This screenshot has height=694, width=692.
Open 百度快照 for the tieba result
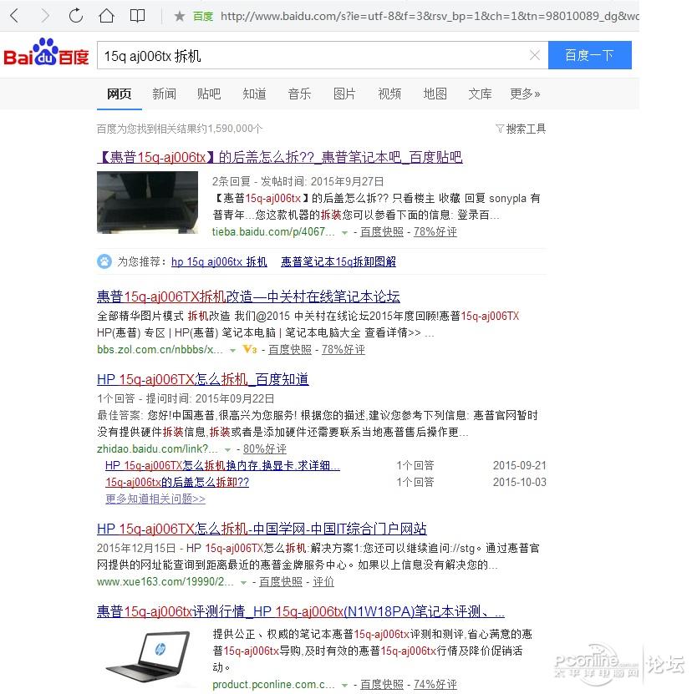point(382,232)
